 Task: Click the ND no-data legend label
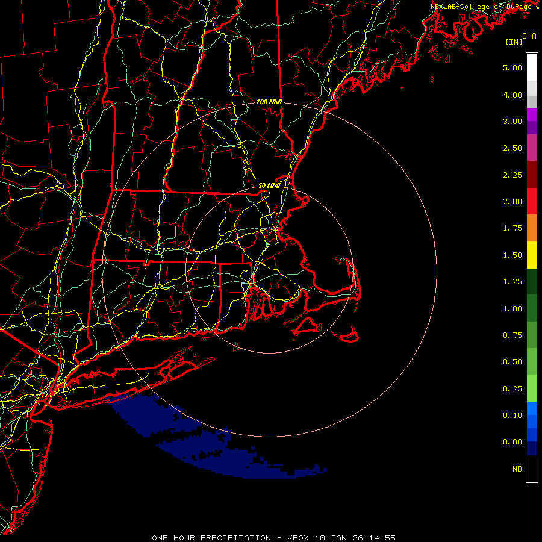tap(517, 469)
